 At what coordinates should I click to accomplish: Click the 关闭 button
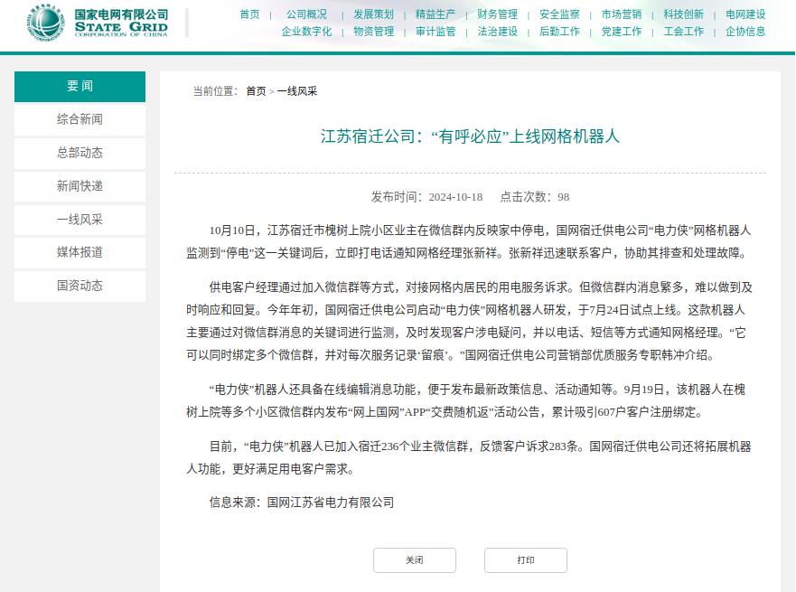click(x=414, y=560)
